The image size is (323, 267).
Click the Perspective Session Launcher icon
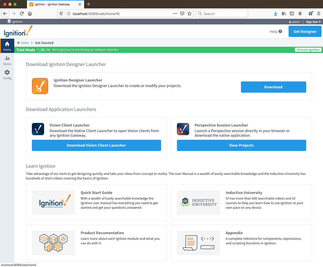point(183,129)
